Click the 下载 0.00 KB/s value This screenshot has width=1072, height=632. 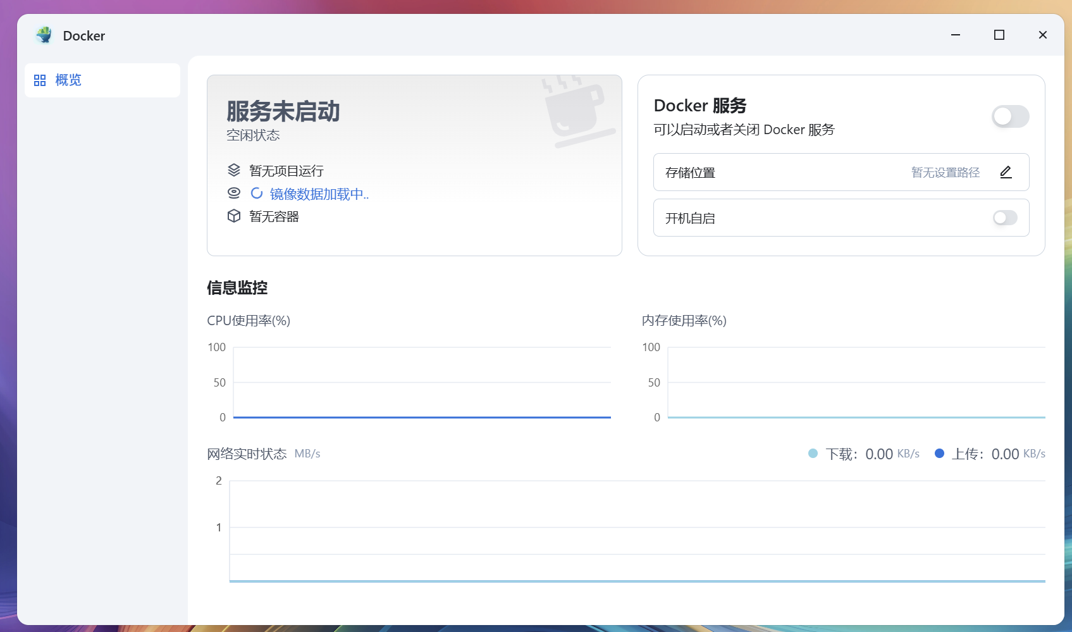(892, 454)
